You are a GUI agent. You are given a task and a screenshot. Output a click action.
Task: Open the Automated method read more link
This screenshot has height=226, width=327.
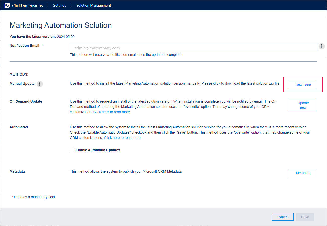coord(122,137)
